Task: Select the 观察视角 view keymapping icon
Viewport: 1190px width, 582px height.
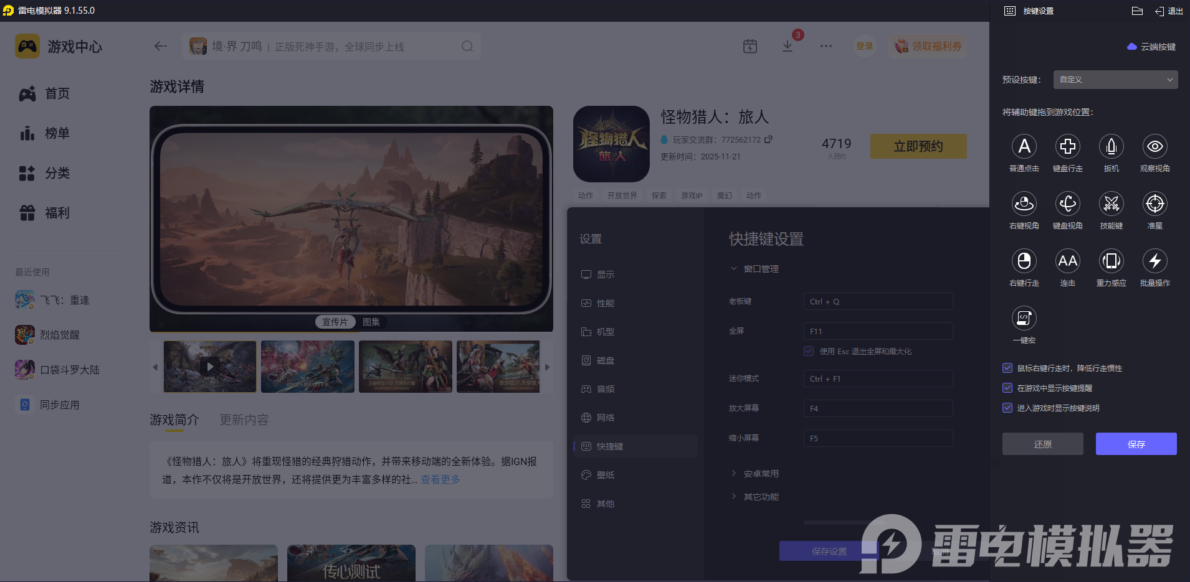Action: [x=1154, y=147]
